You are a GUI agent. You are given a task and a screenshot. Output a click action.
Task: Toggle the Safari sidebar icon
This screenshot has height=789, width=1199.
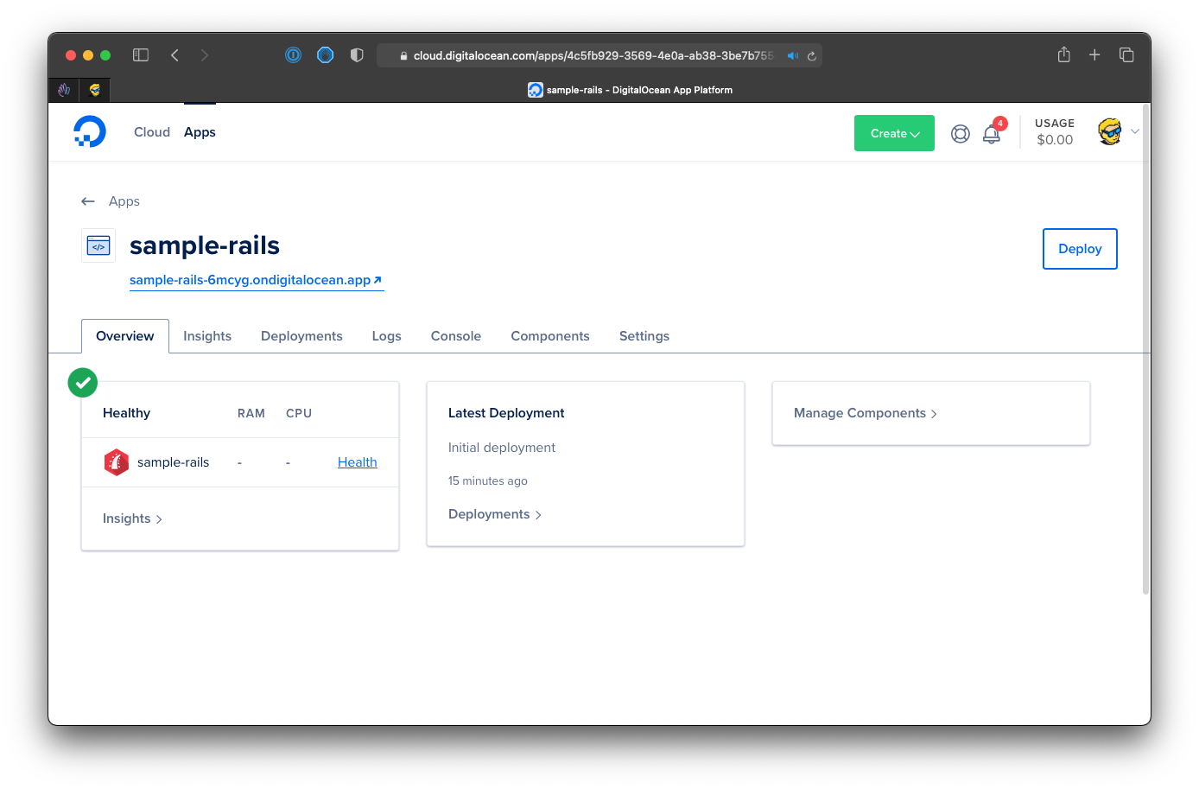[141, 55]
